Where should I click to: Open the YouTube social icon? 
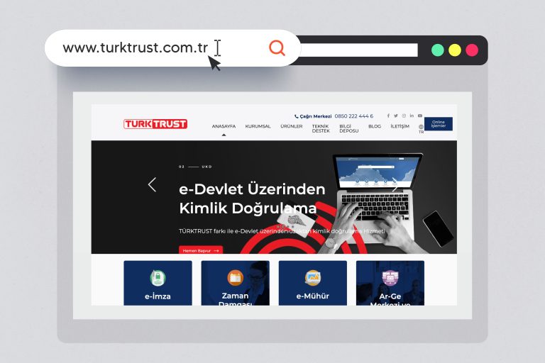420,116
